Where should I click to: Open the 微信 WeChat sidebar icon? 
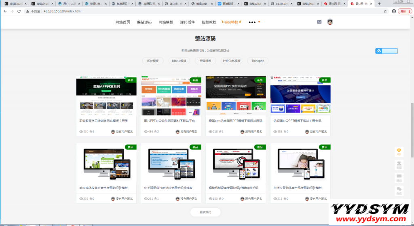coord(399,190)
